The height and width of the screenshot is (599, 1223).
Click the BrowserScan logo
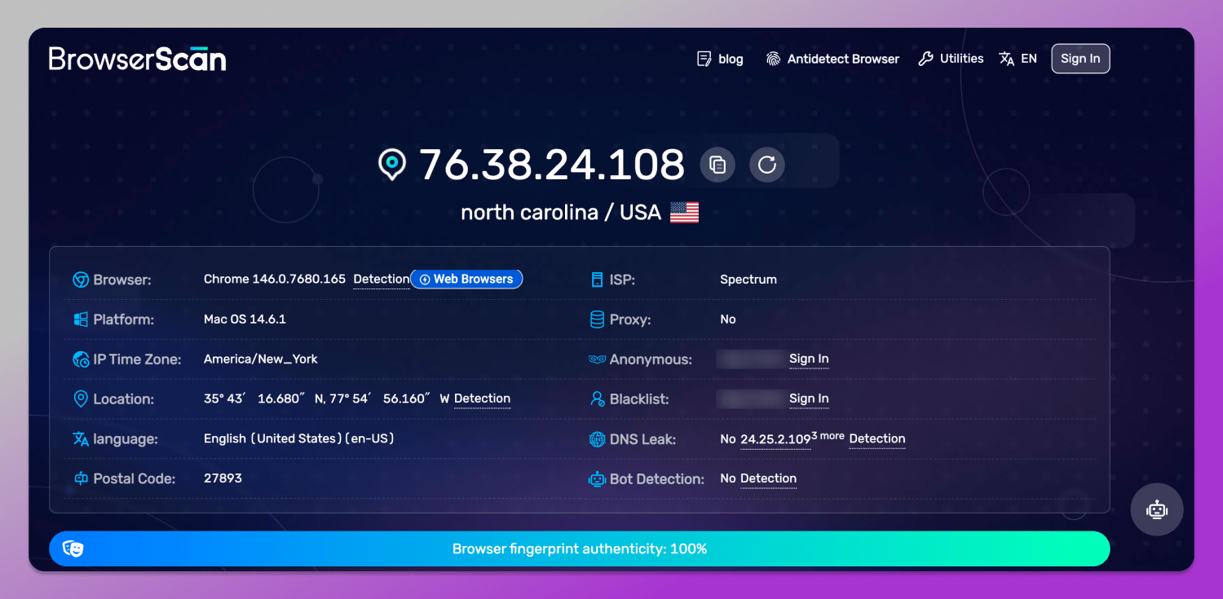click(137, 58)
